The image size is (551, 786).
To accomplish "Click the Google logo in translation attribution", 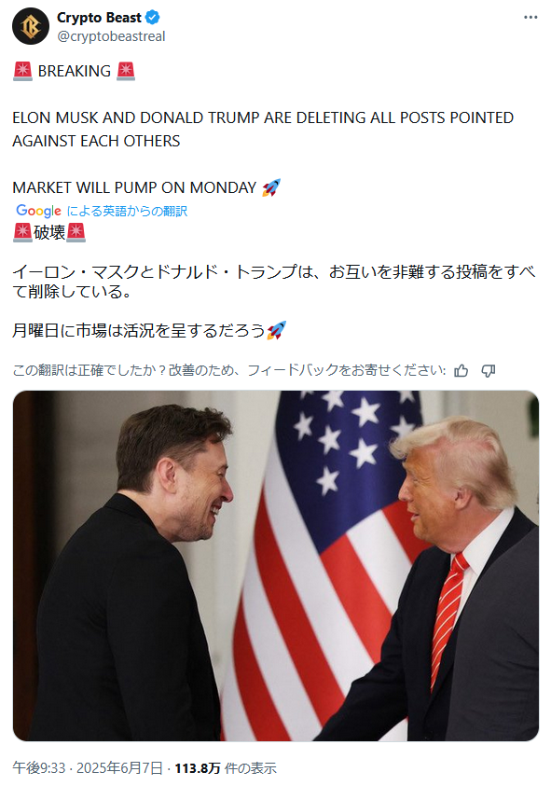I will point(38,211).
